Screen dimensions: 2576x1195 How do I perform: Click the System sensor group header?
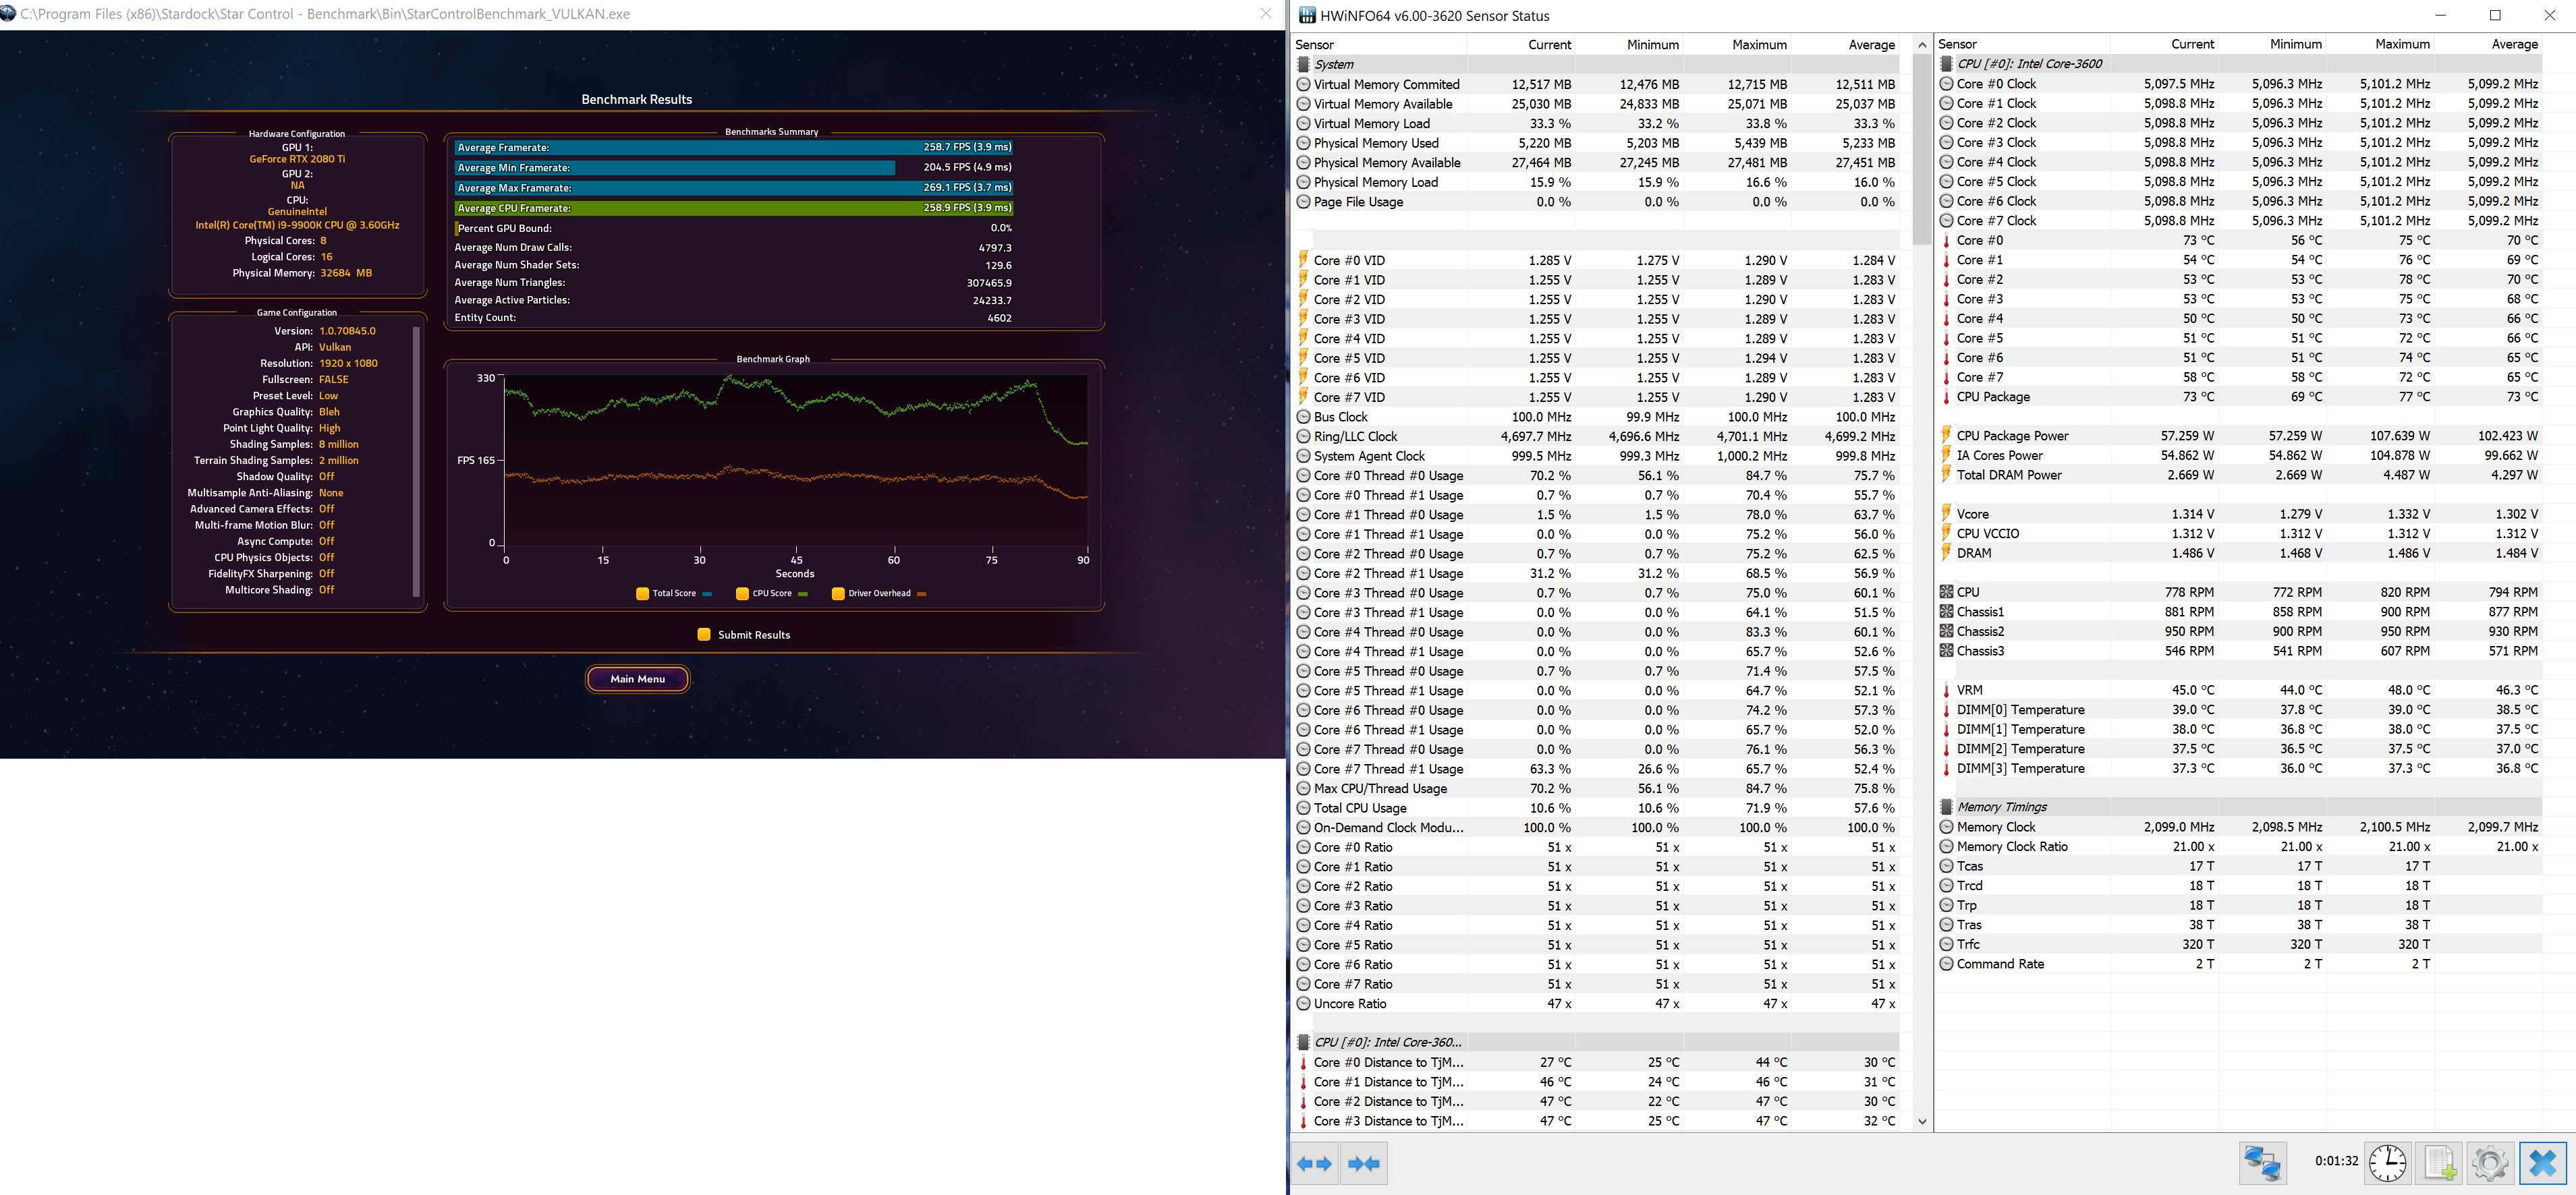tap(1334, 64)
